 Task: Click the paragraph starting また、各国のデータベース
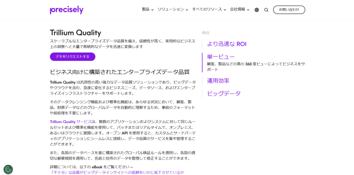click(123, 156)
